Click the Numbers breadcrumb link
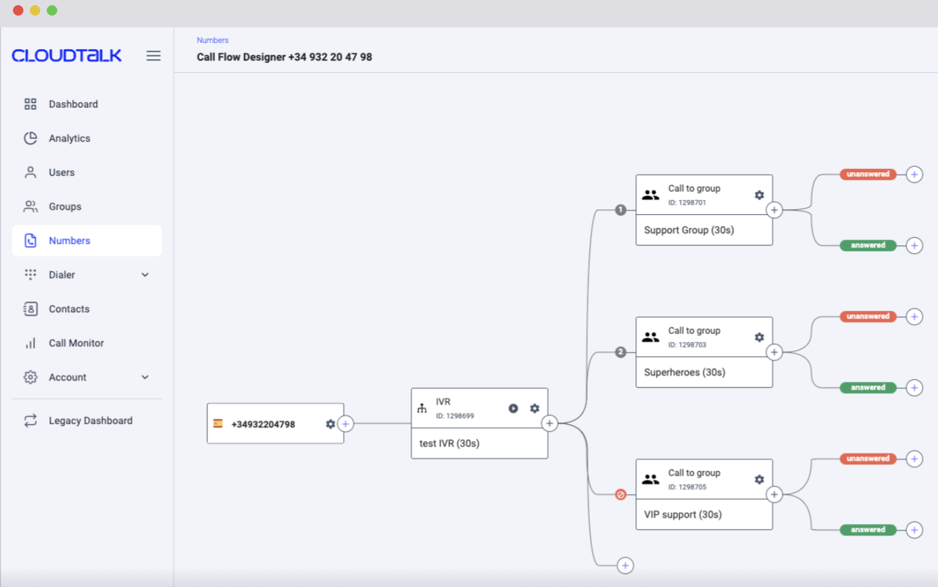The width and height of the screenshot is (938, 587). (x=212, y=40)
